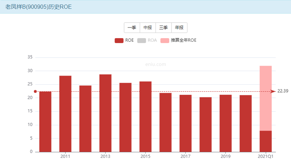291x161 pixels.
Task: Click the 老凤祥B(900905)历史ROE title
Action: point(38,7)
